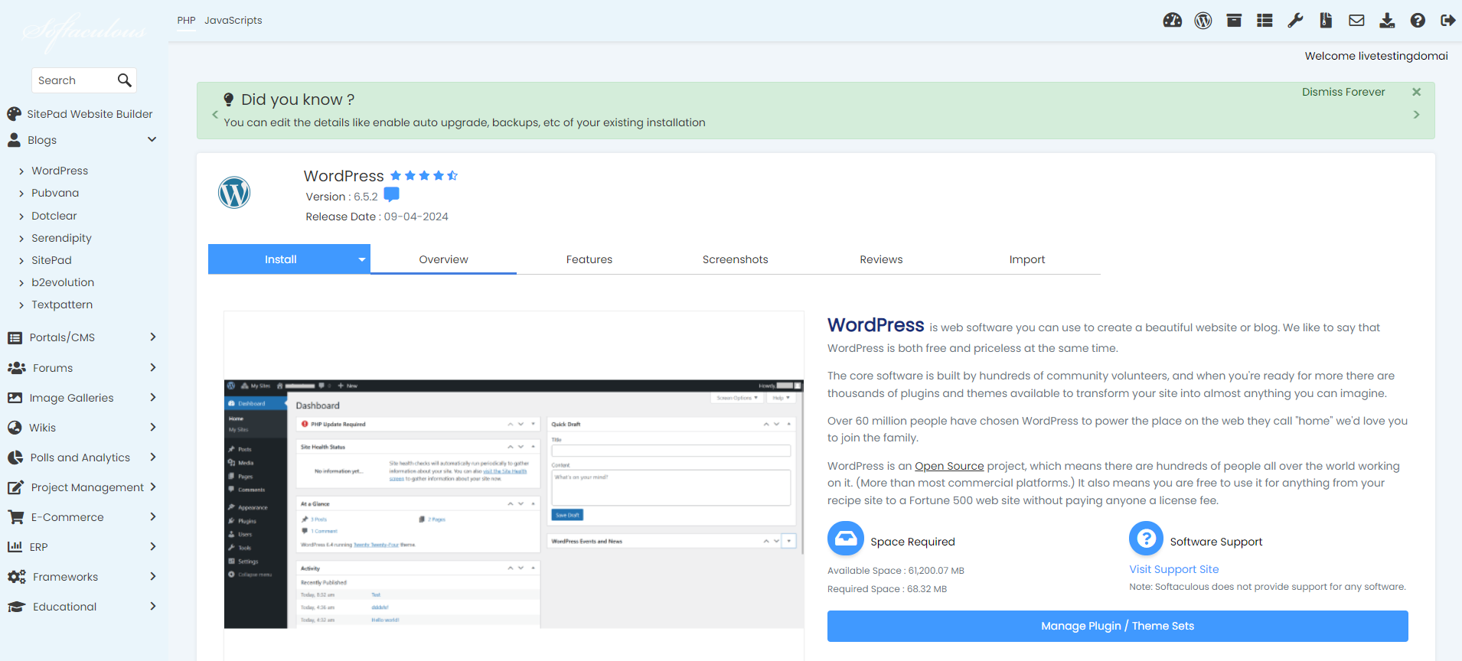Focus the Search input field
Image resolution: width=1462 pixels, height=661 pixels.
click(73, 80)
